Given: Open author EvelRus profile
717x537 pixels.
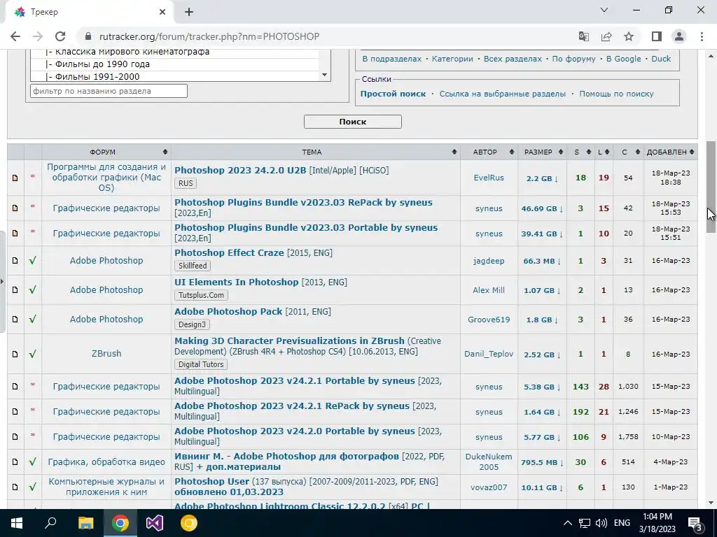Looking at the screenshot, I should [489, 178].
